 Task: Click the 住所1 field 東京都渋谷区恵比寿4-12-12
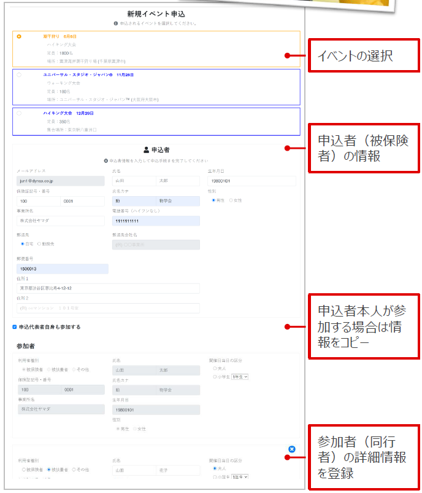tap(108, 288)
